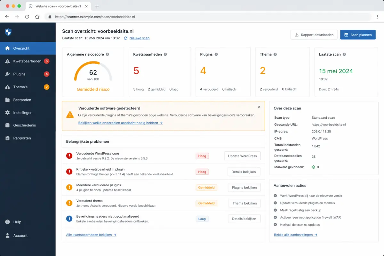Click Details bekijken for Kritieke kwetsbaarheid
Viewport: 384px width, 256px height.
[x=244, y=172]
